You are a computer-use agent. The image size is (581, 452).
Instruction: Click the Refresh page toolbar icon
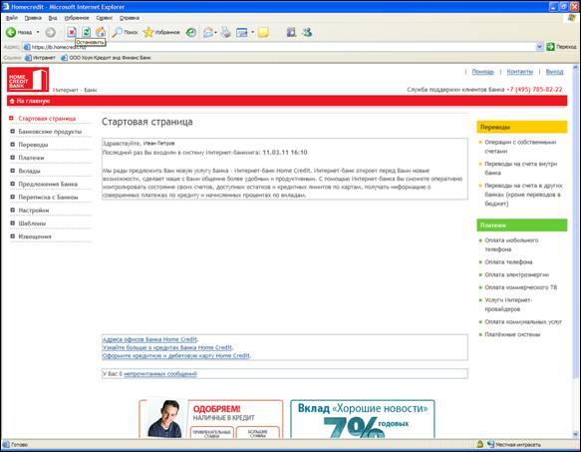tap(86, 32)
